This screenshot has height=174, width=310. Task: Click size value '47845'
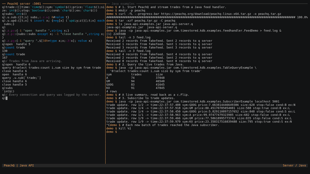[x=160, y=88]
